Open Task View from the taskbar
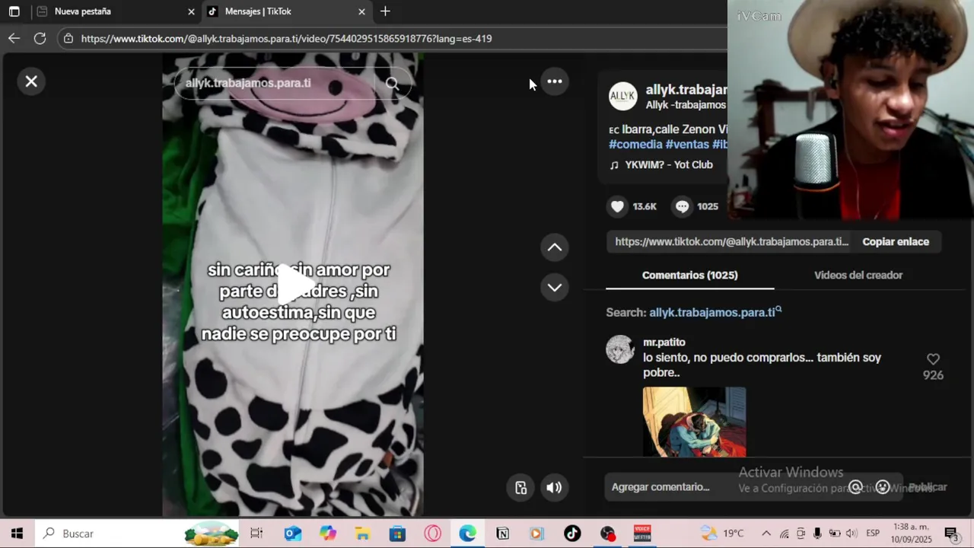974x548 pixels. (x=256, y=534)
